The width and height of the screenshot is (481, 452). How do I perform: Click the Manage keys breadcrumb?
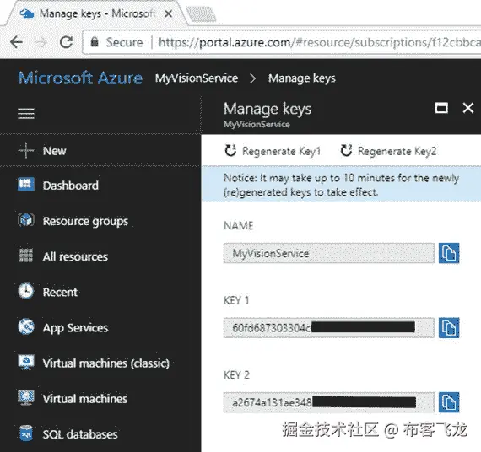click(x=302, y=78)
